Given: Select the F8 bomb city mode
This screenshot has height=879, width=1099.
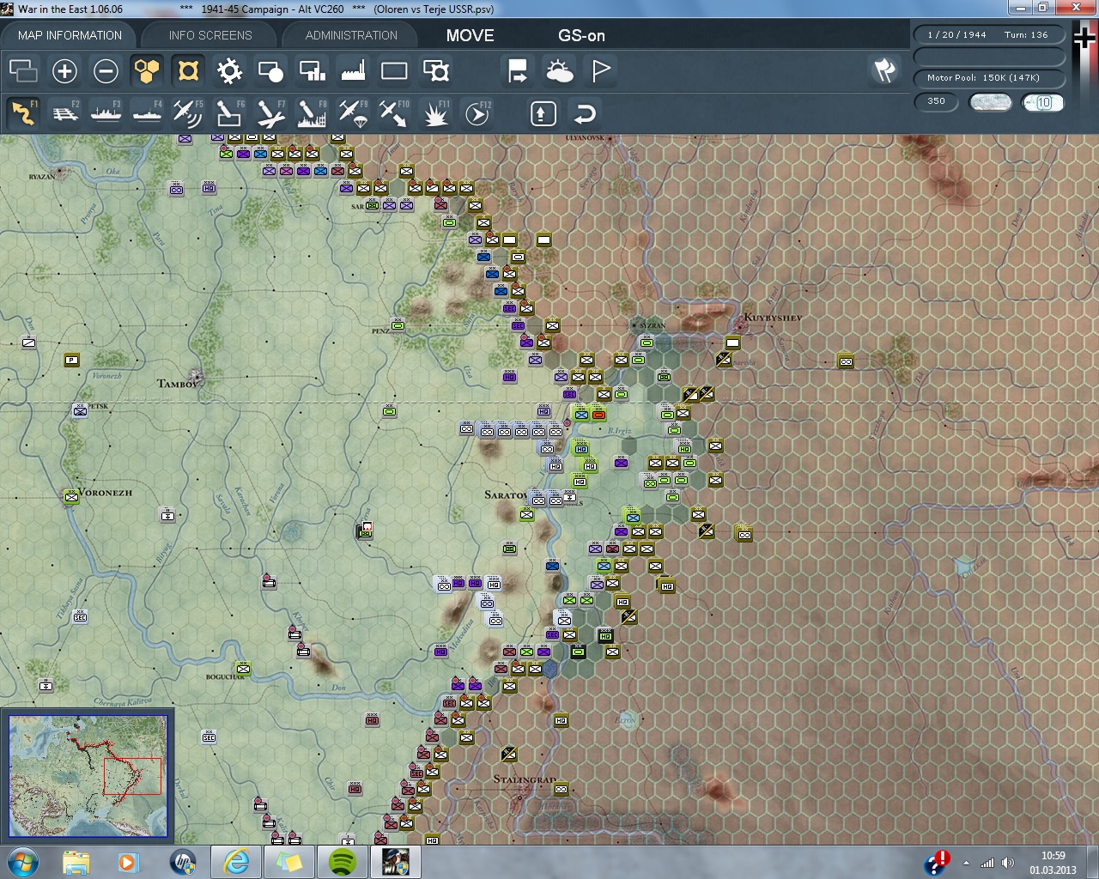Looking at the screenshot, I should pos(312,112).
